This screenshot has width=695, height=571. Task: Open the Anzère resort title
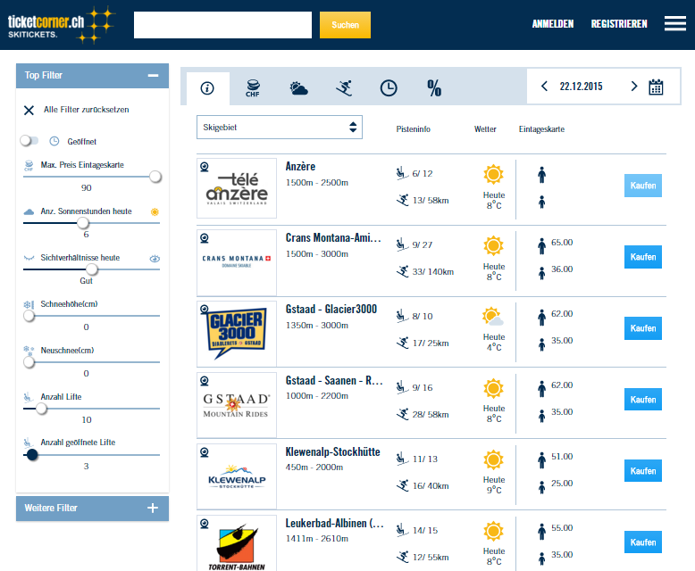300,167
